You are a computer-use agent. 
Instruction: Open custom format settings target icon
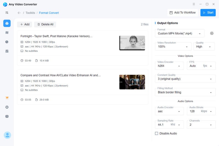pyautogui.click(x=212, y=33)
